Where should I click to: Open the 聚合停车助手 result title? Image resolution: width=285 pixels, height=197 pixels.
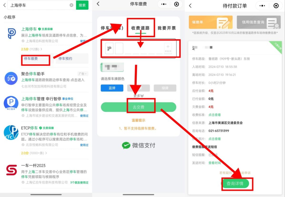[33, 74]
